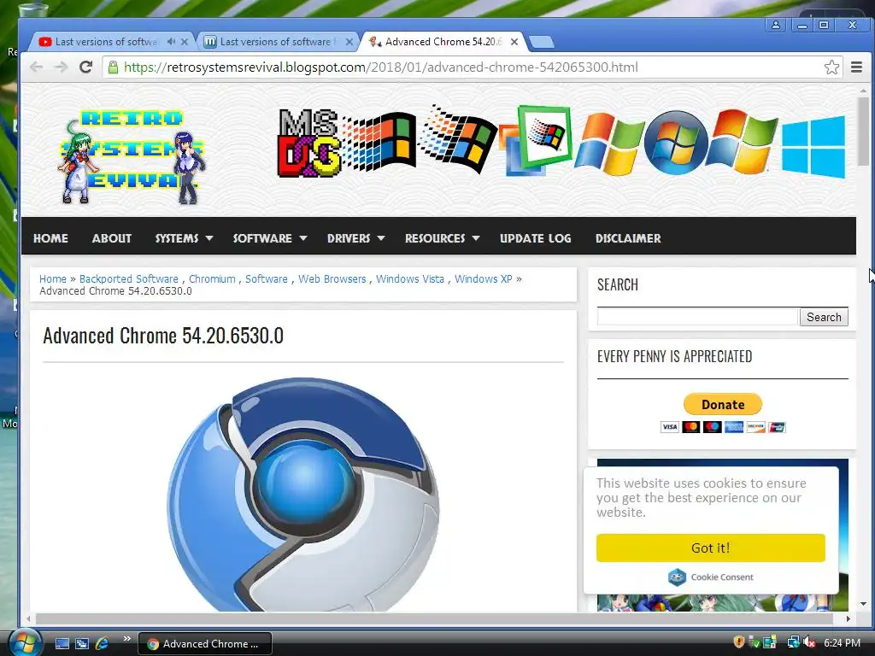Open a new browser tab
The image size is (875, 656).
(x=541, y=42)
